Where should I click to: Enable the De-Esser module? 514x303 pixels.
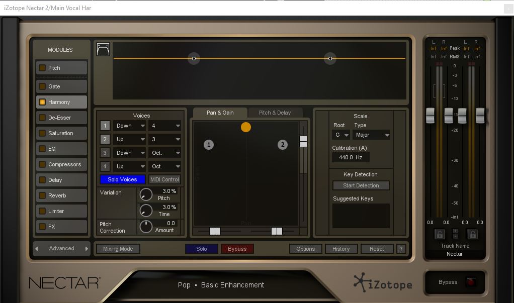click(x=42, y=118)
